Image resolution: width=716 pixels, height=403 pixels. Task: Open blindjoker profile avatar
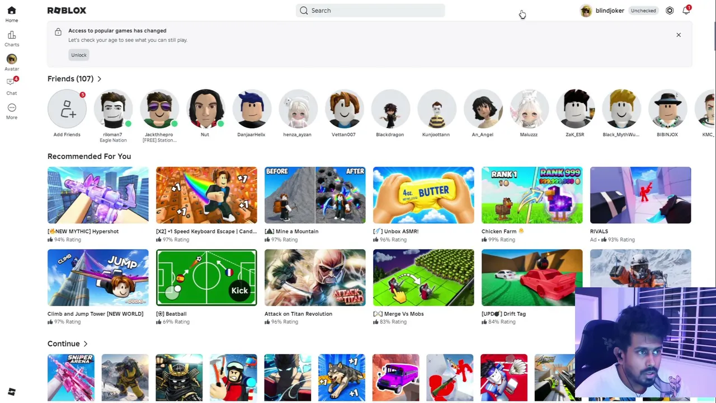pos(586,10)
